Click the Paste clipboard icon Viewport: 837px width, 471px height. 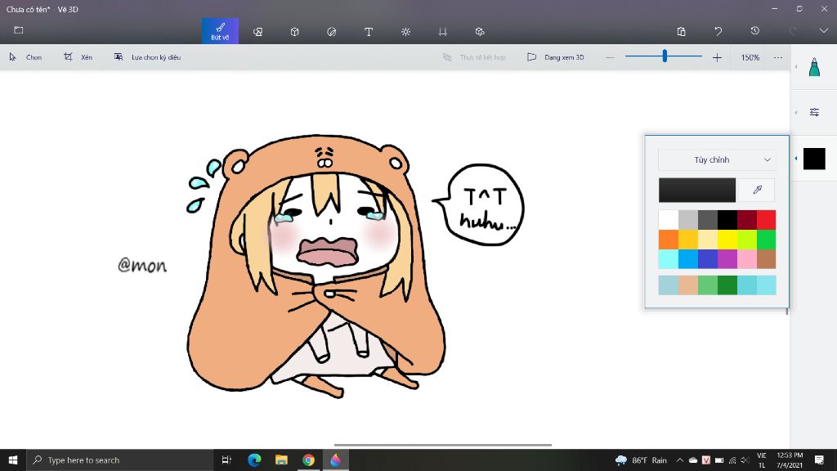(681, 32)
